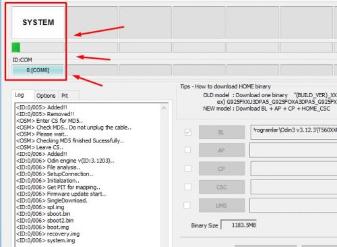Enable the CSC checkbox

point(188,187)
